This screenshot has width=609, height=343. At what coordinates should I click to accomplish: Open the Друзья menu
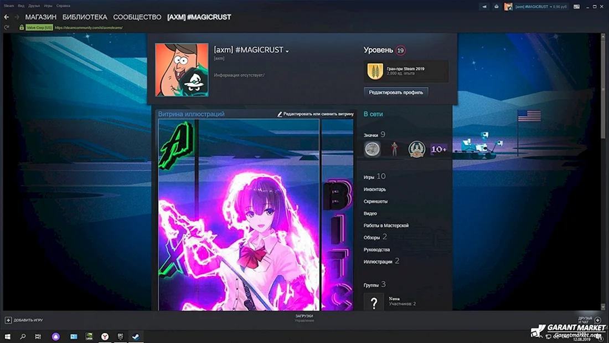[x=34, y=6]
